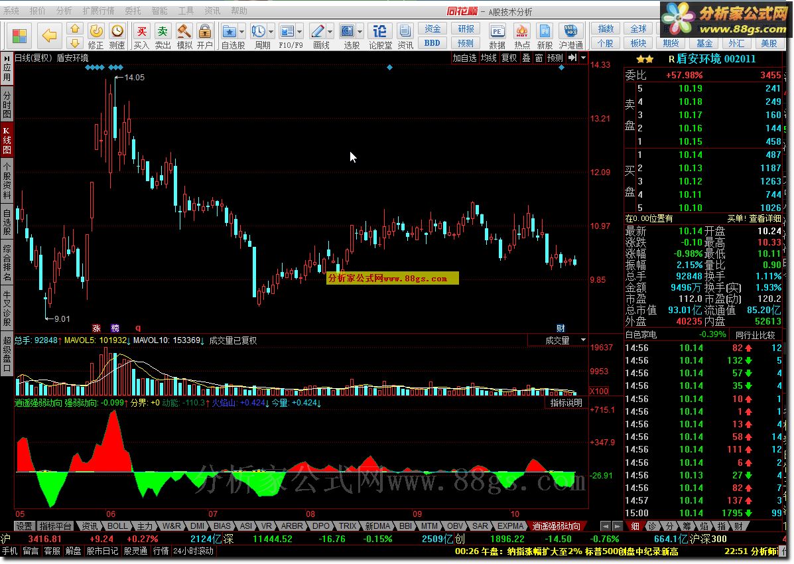
Task: Select the 画线 drawing pencil tool
Action: pos(318,31)
